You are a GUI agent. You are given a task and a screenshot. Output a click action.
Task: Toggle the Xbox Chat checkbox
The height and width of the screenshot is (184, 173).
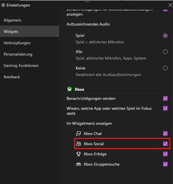point(165,133)
